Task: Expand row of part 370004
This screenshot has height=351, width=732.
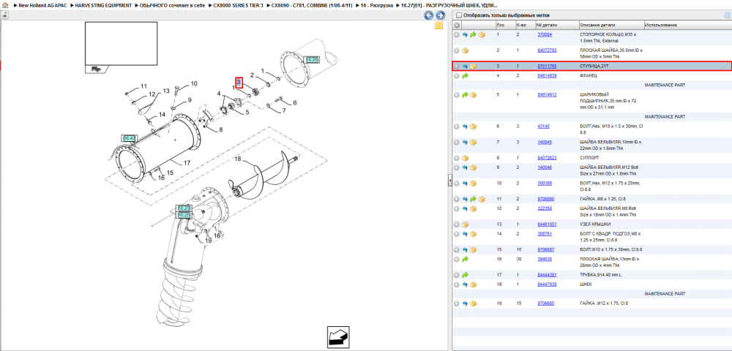Action: pyautogui.click(x=457, y=35)
